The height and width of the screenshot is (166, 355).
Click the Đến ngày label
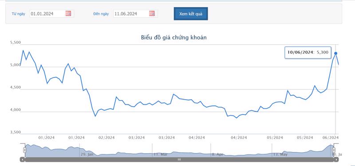101,14
